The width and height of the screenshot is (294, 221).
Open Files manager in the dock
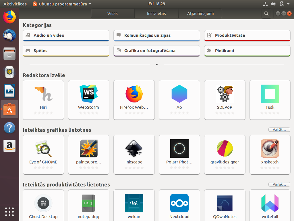(x=9, y=54)
